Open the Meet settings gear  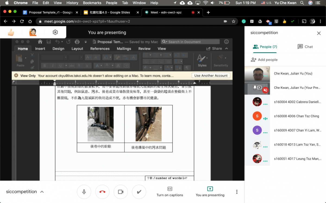point(55,33)
